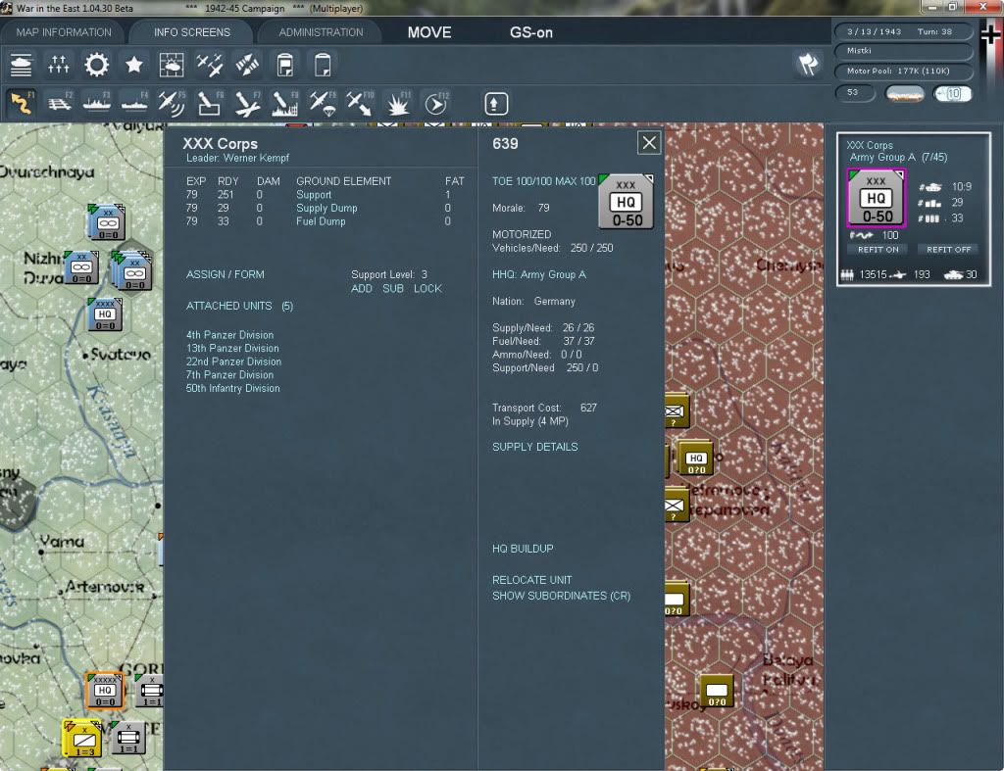This screenshot has width=1004, height=771.
Task: Select F7 bomb airfield mode
Action: tap(247, 103)
